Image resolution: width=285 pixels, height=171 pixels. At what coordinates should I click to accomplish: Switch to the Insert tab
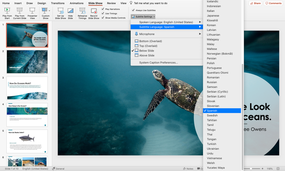pos(18,3)
